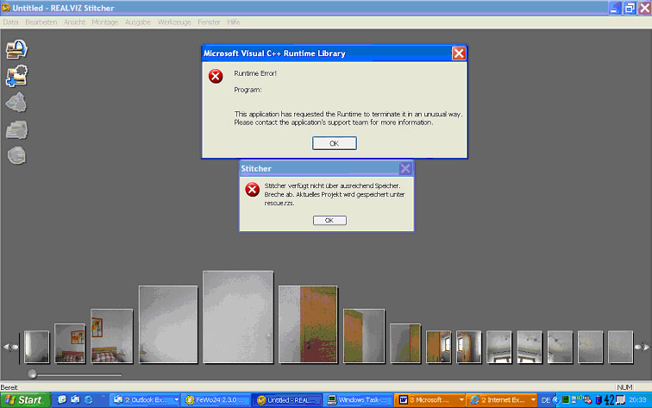The width and height of the screenshot is (652, 408).
Task: Close the Microsoft Visual C++ Runtime Library dialog
Action: tap(459, 53)
